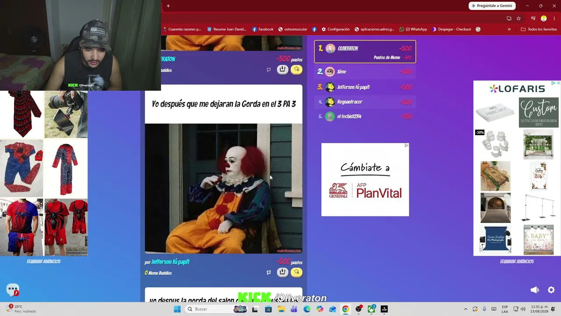Switch ESP LAA keyboard language

505,309
